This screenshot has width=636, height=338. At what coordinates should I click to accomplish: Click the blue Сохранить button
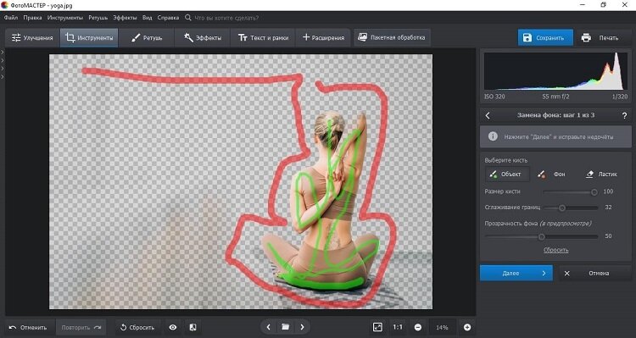(545, 37)
